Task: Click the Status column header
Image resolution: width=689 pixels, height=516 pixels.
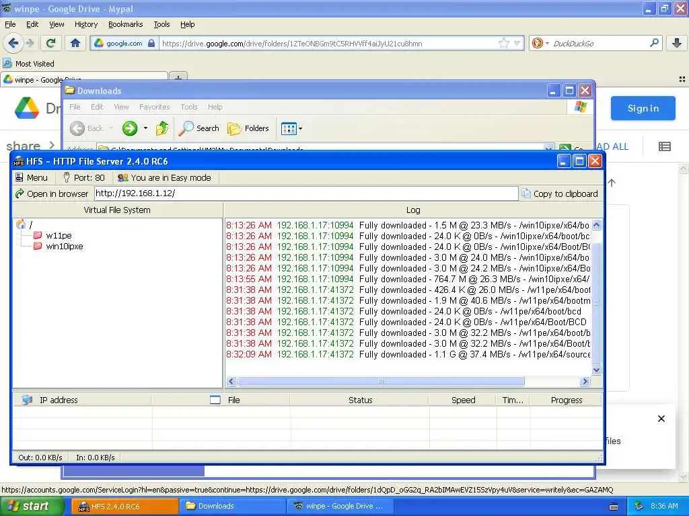Action: pyautogui.click(x=359, y=400)
